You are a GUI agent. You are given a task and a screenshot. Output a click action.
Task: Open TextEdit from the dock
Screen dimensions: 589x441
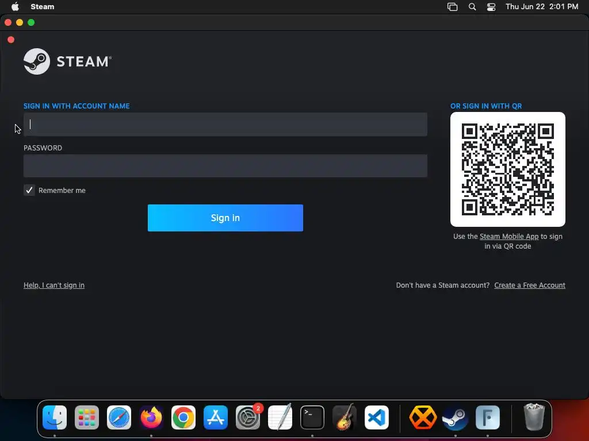point(280,417)
